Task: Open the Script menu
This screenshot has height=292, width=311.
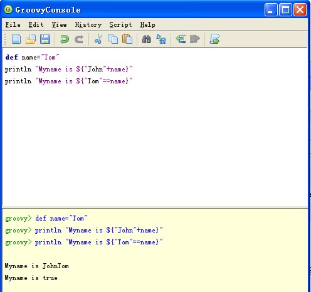Action: point(120,25)
